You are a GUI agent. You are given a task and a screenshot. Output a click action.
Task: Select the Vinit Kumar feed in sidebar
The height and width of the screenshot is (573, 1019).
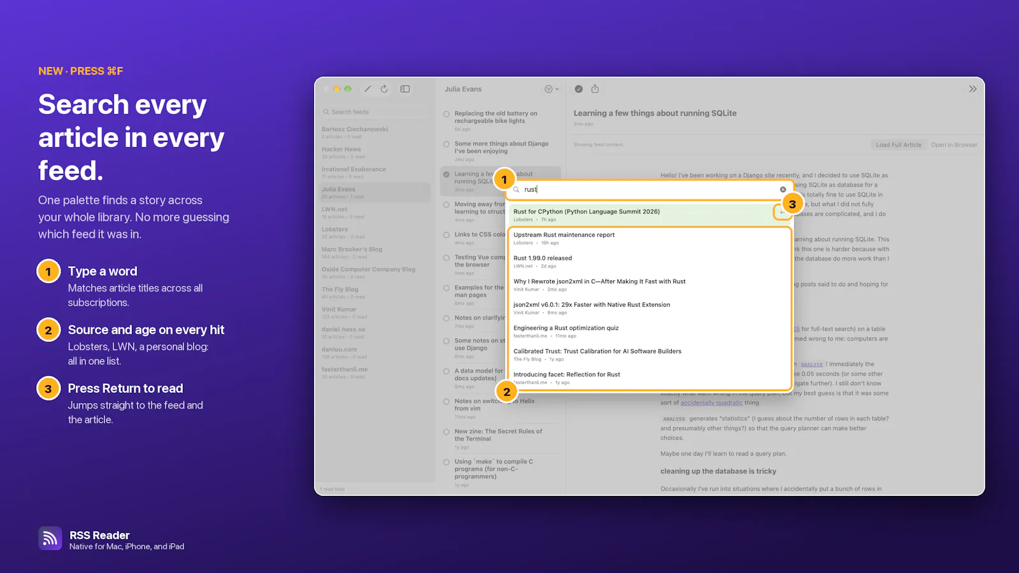click(376, 313)
